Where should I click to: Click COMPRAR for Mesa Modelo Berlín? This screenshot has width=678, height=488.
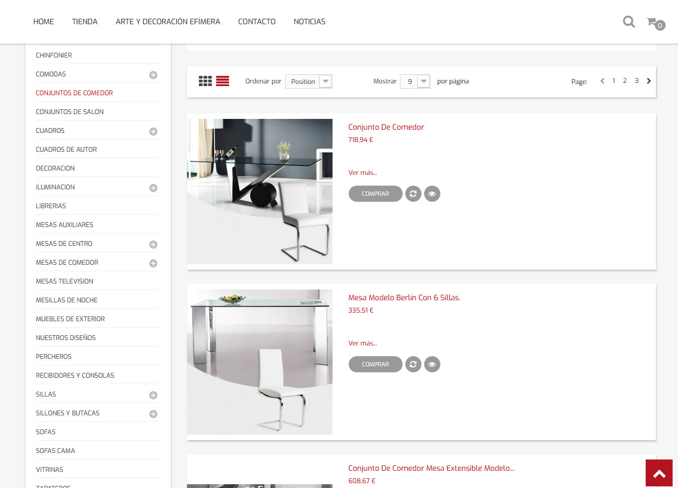[x=376, y=364]
